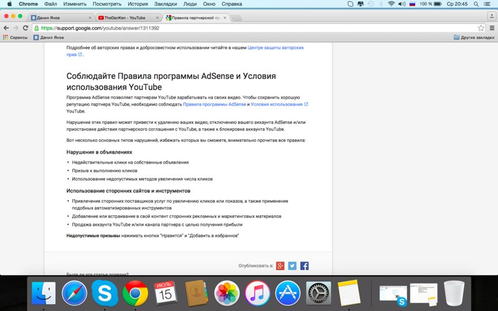Close the TheDanKen - YouTube tab
Viewport: 498px width, 311px height.
click(157, 18)
